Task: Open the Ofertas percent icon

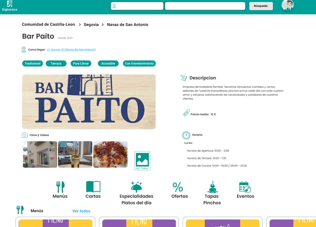Action: pyautogui.click(x=178, y=187)
